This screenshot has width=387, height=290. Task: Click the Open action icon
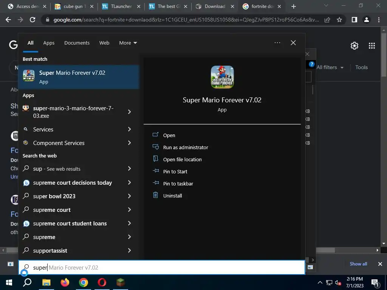[155, 135]
